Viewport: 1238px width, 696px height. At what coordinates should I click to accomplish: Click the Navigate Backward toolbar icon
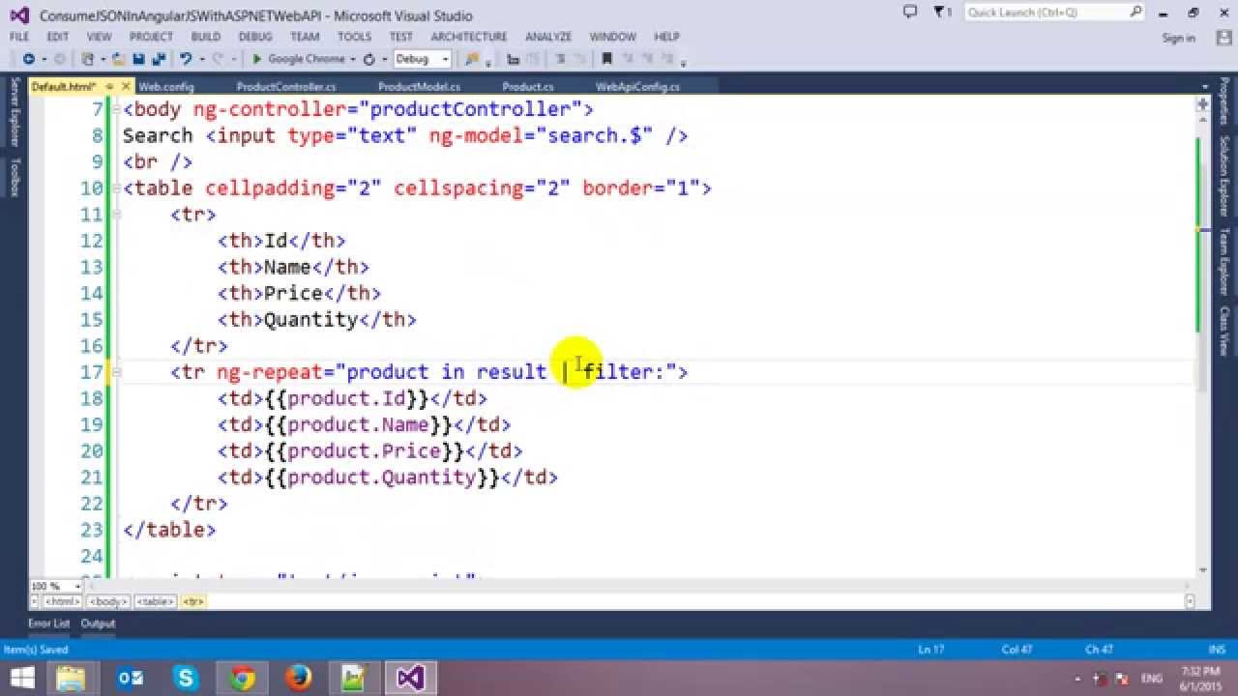coord(28,59)
